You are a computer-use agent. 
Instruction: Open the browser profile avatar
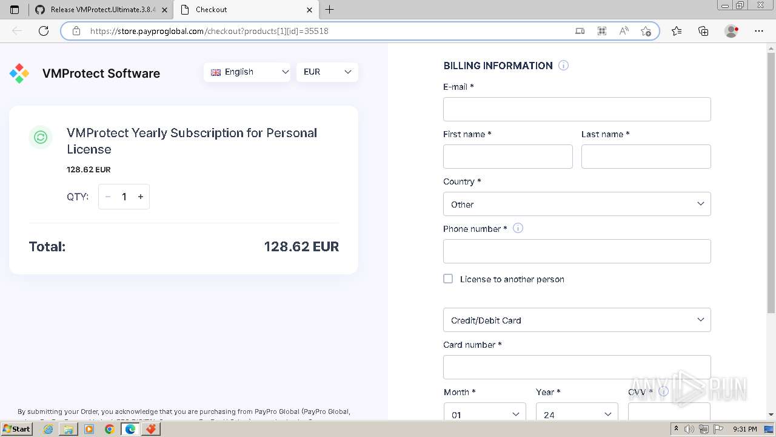click(732, 31)
